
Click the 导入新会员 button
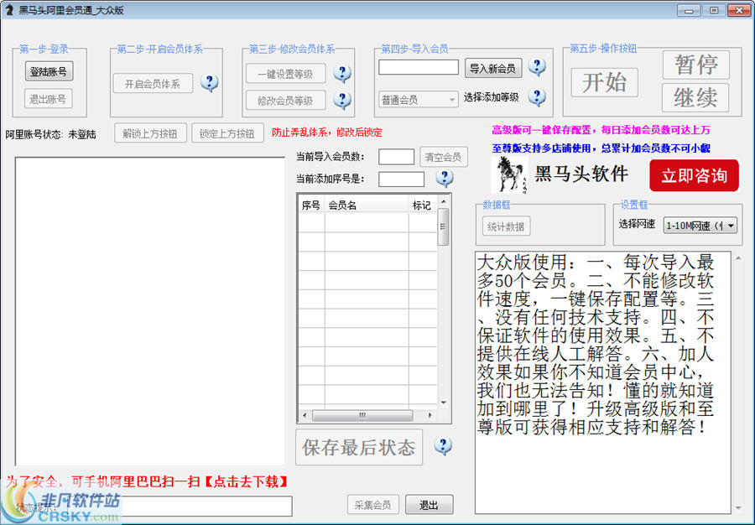(x=493, y=68)
